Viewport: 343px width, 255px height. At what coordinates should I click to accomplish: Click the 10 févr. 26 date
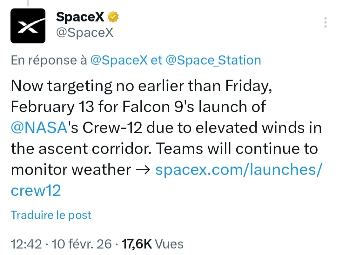coord(82,244)
